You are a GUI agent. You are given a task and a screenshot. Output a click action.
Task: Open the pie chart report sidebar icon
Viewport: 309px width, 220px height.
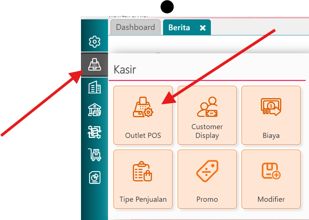pyautogui.click(x=94, y=177)
